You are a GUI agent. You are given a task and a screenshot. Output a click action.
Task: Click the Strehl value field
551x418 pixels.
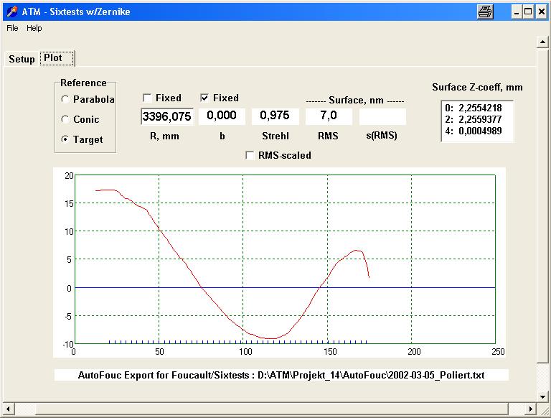pyautogui.click(x=275, y=116)
